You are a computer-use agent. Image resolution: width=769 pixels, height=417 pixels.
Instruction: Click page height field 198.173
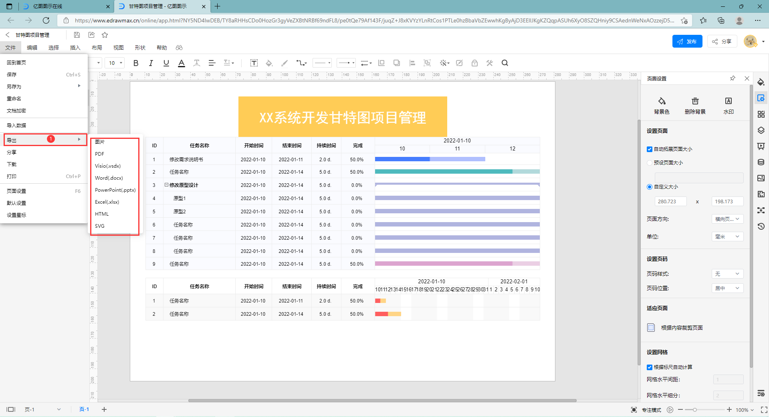(727, 201)
